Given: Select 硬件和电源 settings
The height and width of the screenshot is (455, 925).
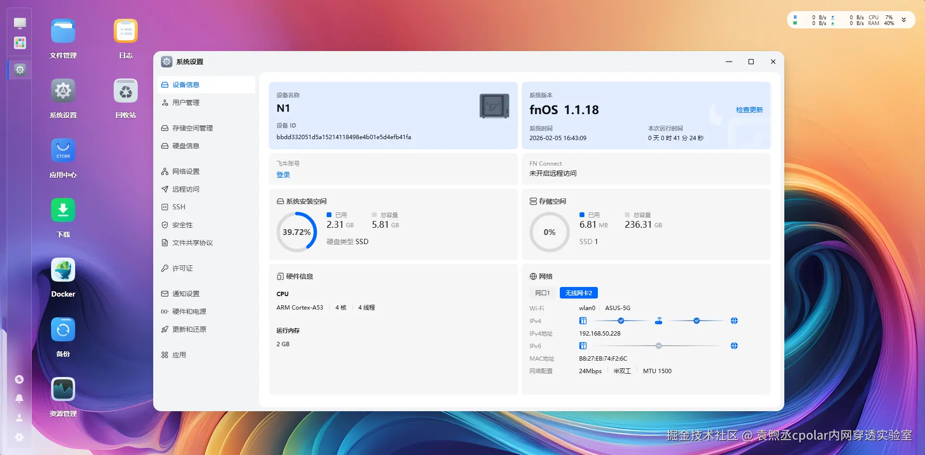Looking at the screenshot, I should point(206,312).
